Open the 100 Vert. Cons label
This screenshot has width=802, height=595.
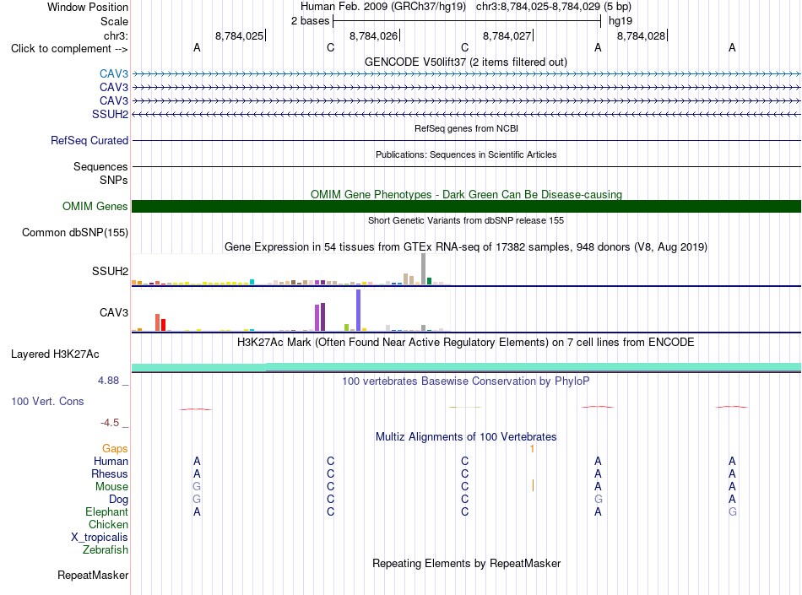47,401
